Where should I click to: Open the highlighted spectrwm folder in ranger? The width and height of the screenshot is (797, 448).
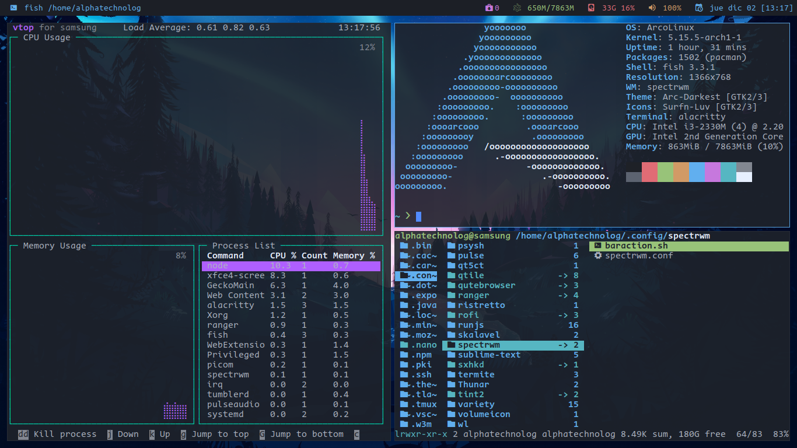coord(513,345)
